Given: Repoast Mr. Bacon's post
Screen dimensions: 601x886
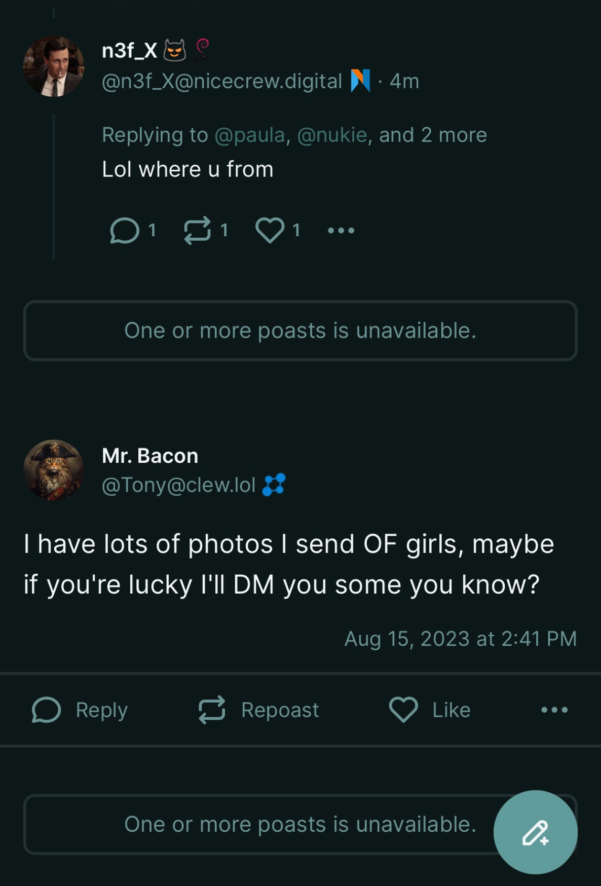Looking at the screenshot, I should [x=259, y=710].
